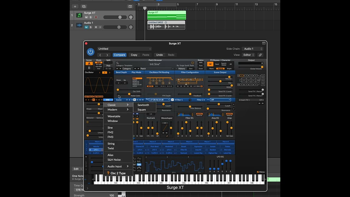Screen dimensions: 350x197
Task: Select the sample-and-hold LFO waveform icon
Action: tap(139, 164)
